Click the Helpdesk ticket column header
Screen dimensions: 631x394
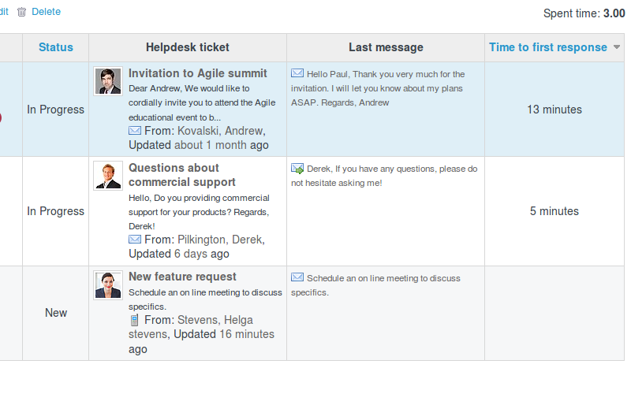click(188, 47)
